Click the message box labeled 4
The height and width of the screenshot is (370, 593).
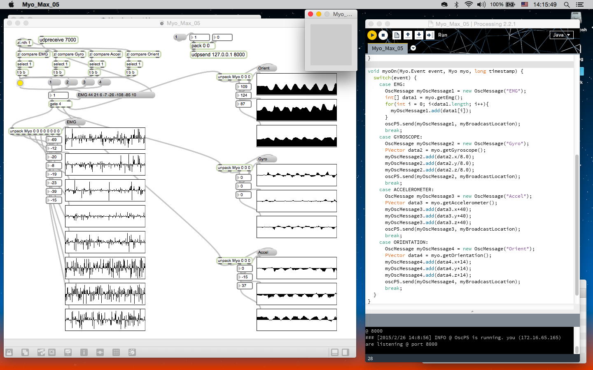point(104,82)
